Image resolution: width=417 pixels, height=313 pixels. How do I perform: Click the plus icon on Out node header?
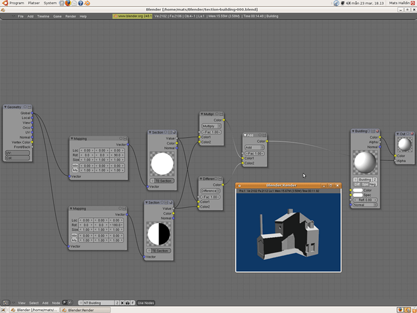point(408,134)
